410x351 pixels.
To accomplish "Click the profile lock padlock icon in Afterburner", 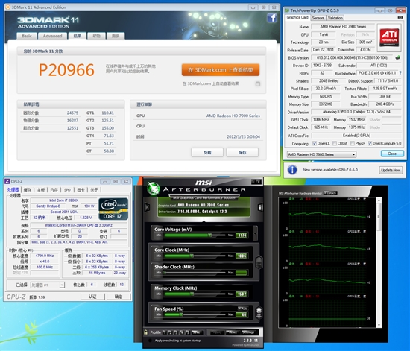I will tap(145, 332).
